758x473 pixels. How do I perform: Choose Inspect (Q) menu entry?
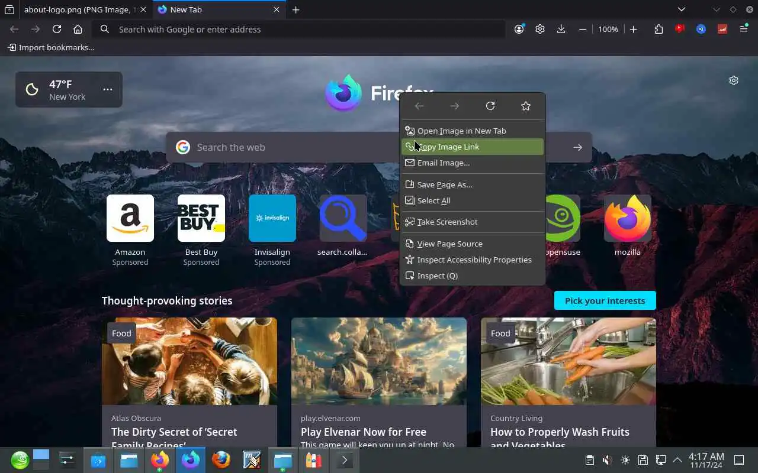472,276
